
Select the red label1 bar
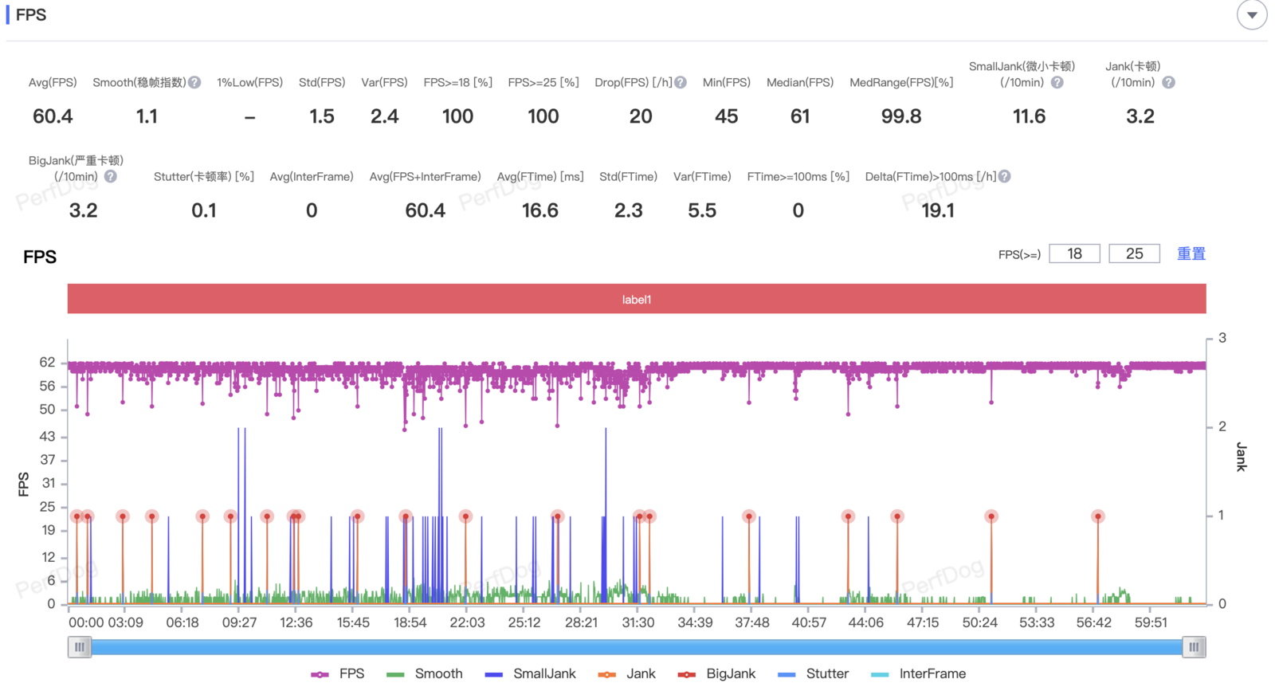(637, 299)
